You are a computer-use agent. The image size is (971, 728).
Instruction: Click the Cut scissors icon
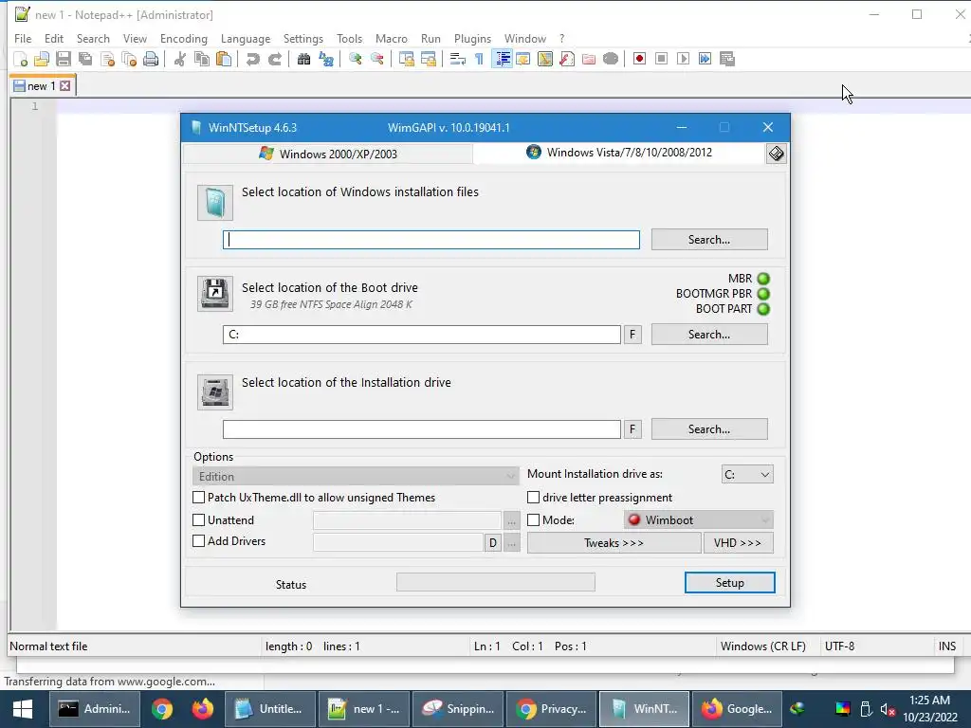click(180, 59)
